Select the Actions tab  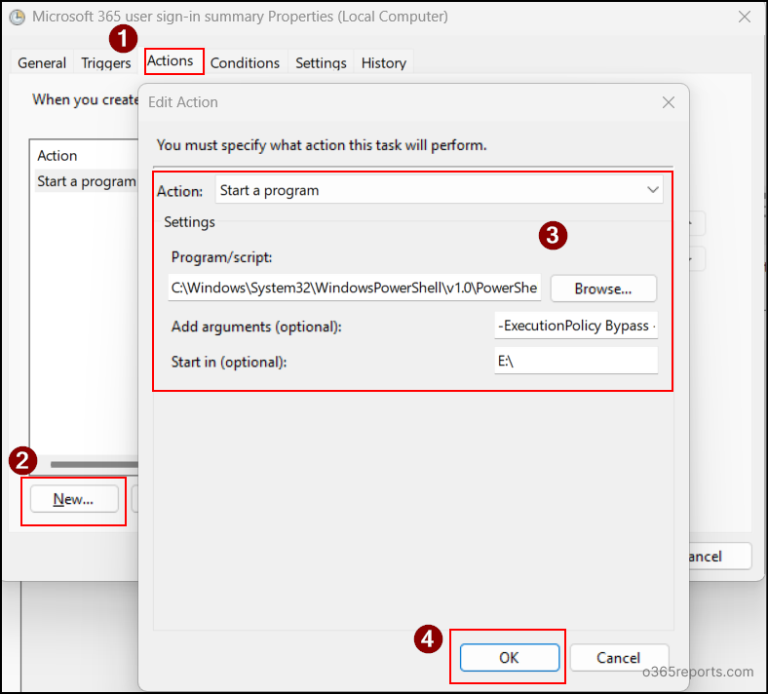[171, 61]
